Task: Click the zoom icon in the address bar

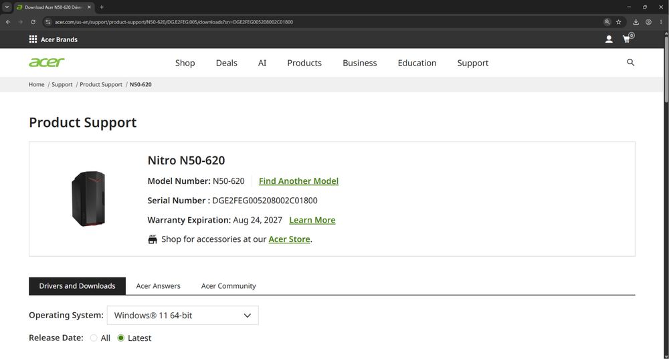Action: pyautogui.click(x=607, y=22)
